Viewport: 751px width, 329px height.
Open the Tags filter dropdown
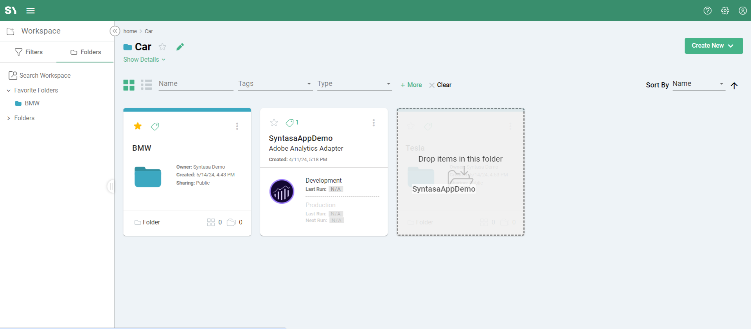[x=275, y=84]
